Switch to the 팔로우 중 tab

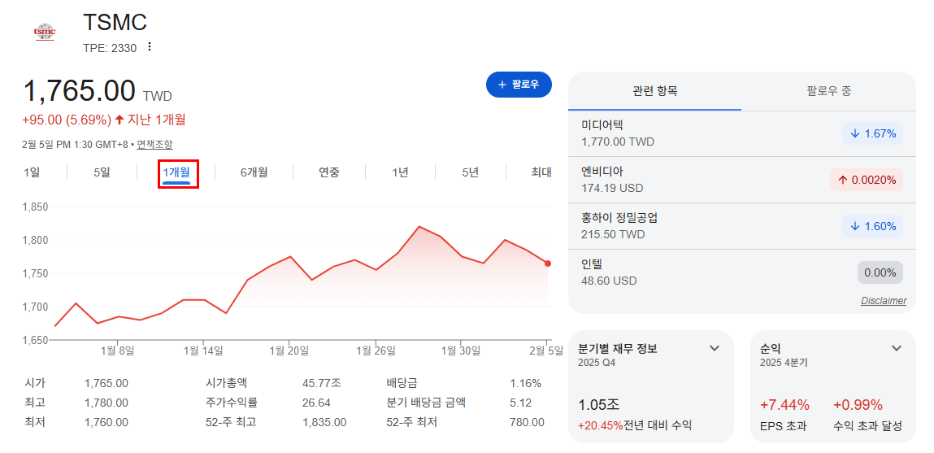(828, 91)
